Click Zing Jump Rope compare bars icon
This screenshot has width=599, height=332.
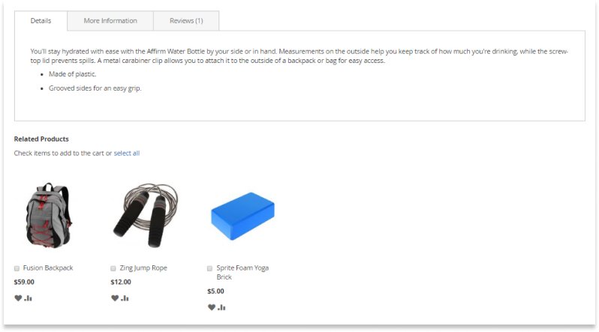(x=125, y=298)
